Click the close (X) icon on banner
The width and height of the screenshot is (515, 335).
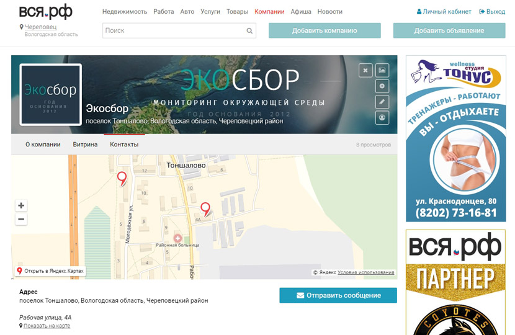365,70
